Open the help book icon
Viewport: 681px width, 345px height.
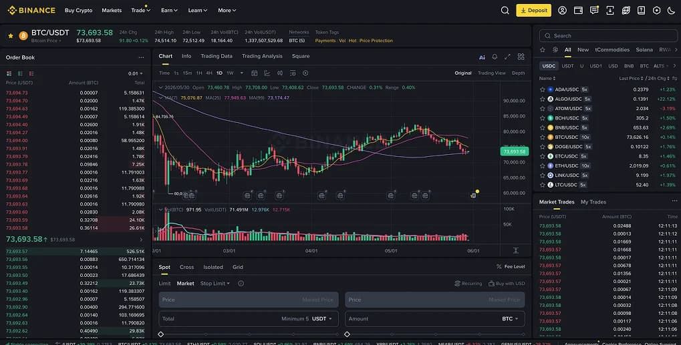click(641, 11)
